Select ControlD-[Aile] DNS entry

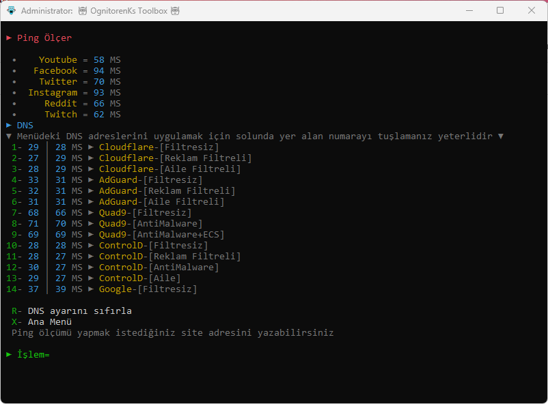(x=140, y=278)
